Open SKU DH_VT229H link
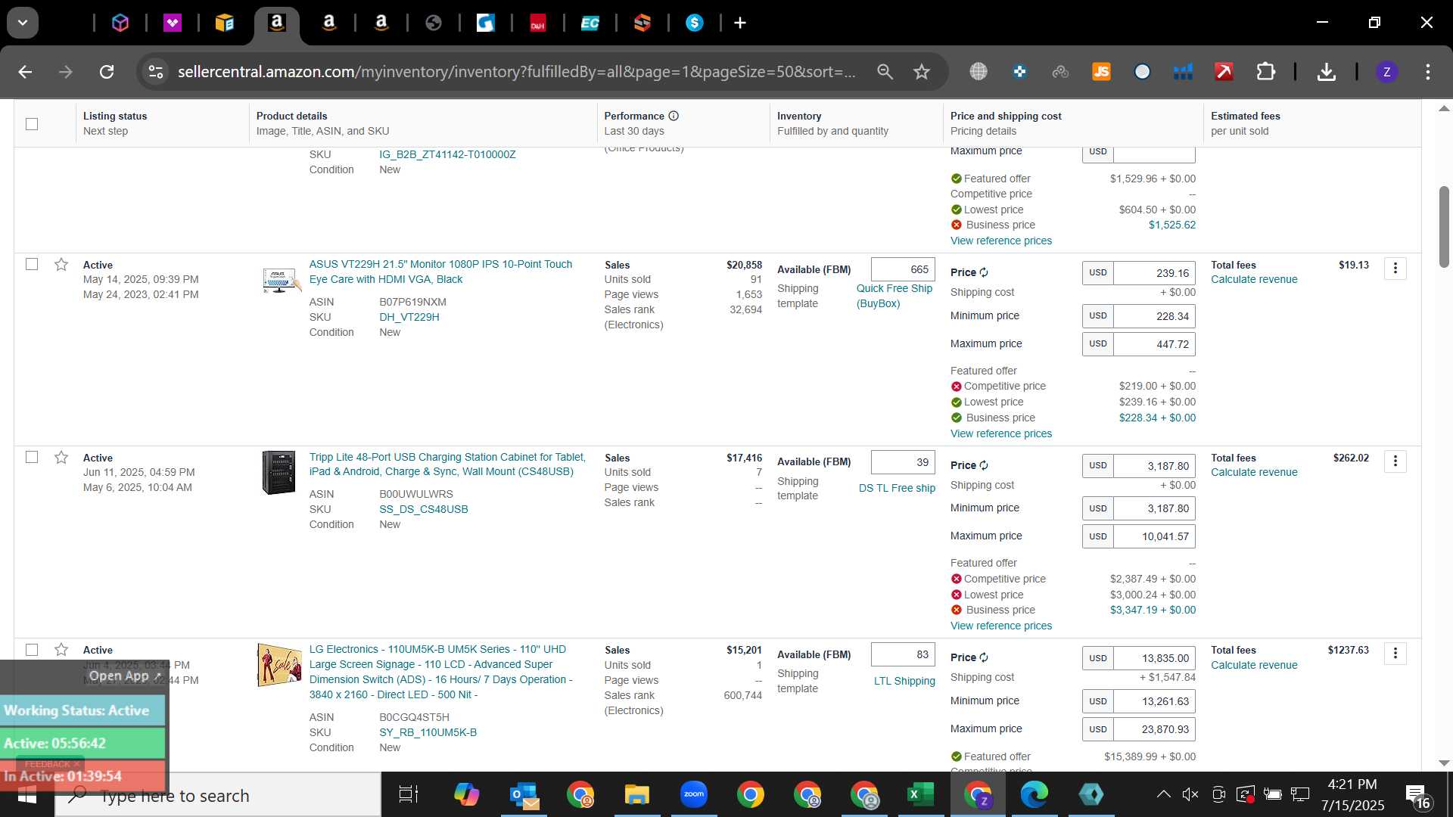The width and height of the screenshot is (1453, 817). (409, 317)
